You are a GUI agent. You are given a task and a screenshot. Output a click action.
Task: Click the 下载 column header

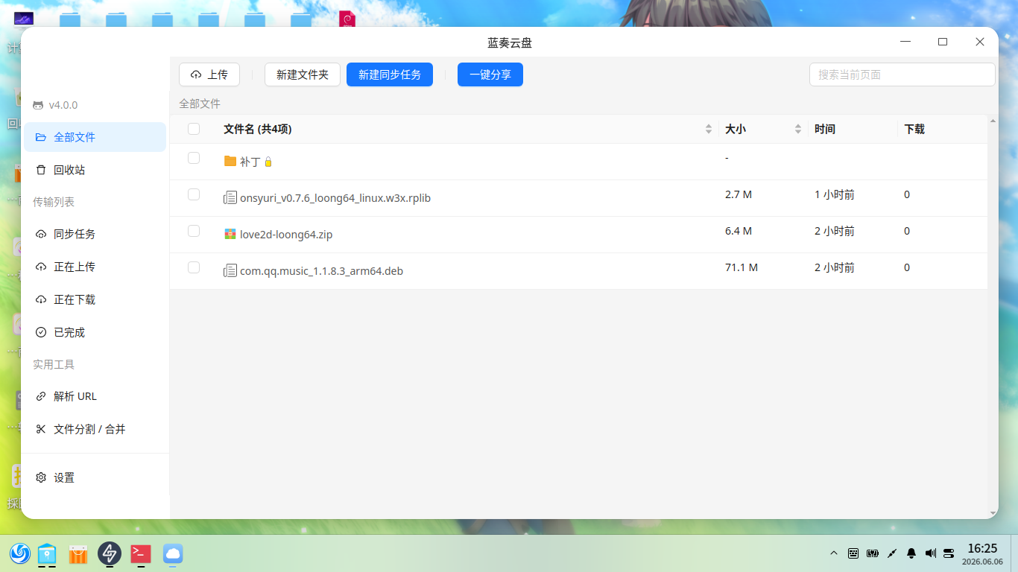tap(914, 129)
